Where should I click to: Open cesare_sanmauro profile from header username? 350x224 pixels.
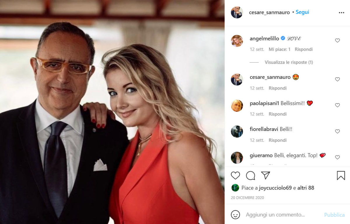coord(269,12)
